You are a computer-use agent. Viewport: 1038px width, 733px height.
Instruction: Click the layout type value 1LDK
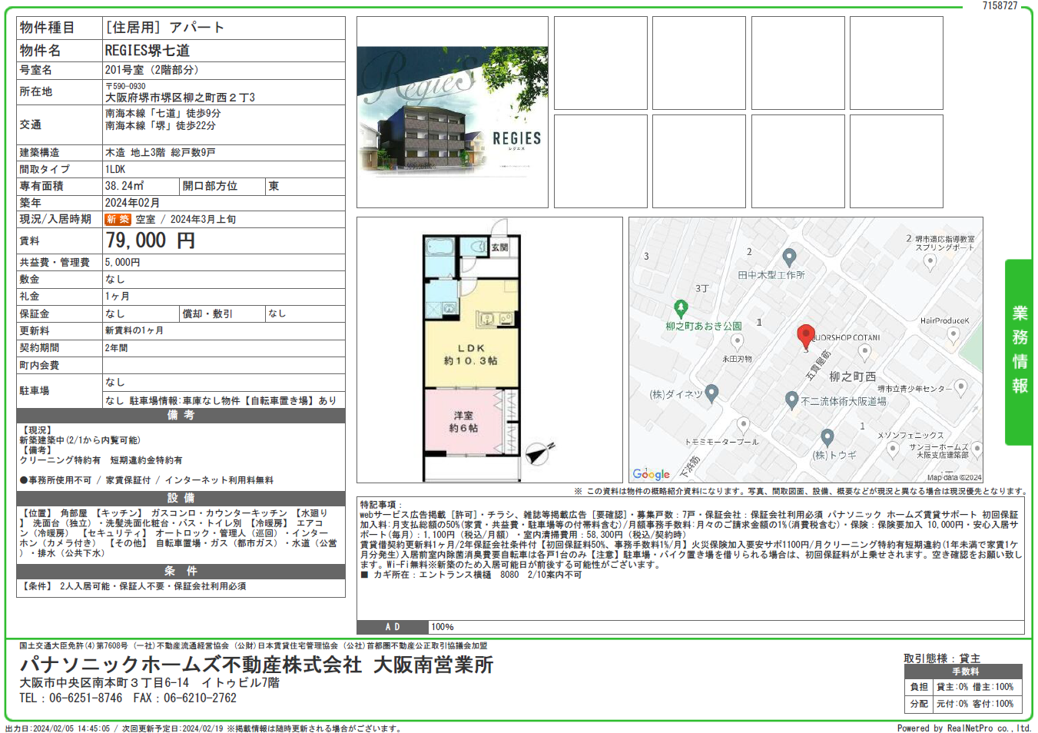[x=115, y=170]
